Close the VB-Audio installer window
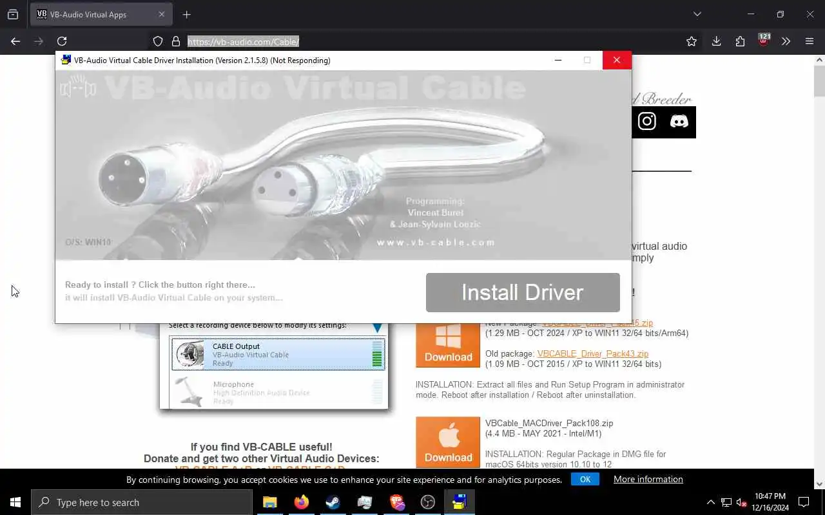The height and width of the screenshot is (515, 825). [617, 60]
